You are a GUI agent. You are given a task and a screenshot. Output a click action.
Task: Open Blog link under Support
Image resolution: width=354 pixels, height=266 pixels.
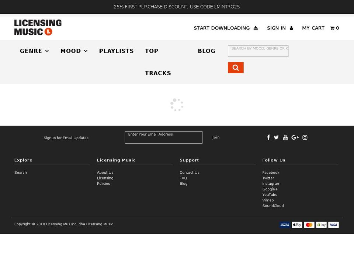[x=184, y=184]
